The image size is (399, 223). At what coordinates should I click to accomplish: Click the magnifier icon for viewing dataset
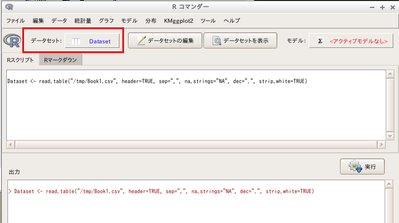(217, 40)
